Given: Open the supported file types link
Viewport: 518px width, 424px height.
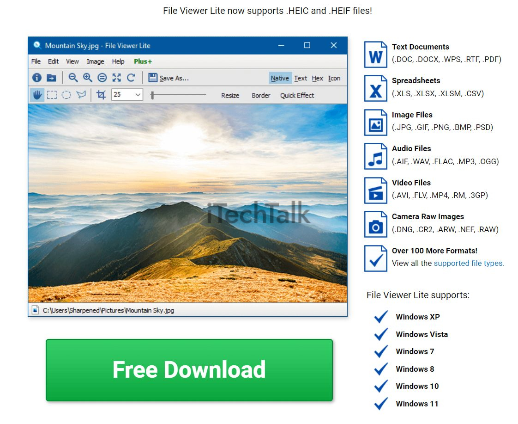Looking at the screenshot, I should pyautogui.click(x=469, y=263).
